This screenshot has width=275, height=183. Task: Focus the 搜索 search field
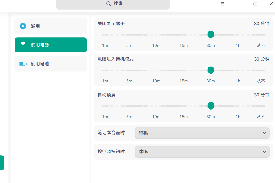pos(113,4)
